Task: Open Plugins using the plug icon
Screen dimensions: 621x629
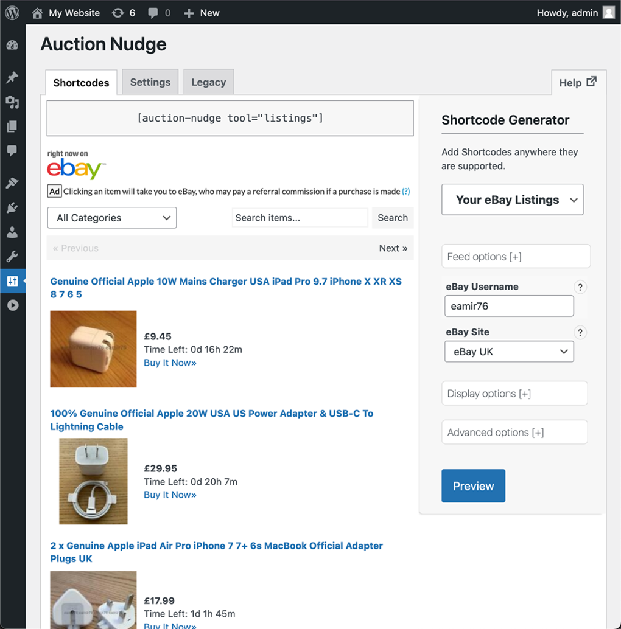Action: click(12, 207)
